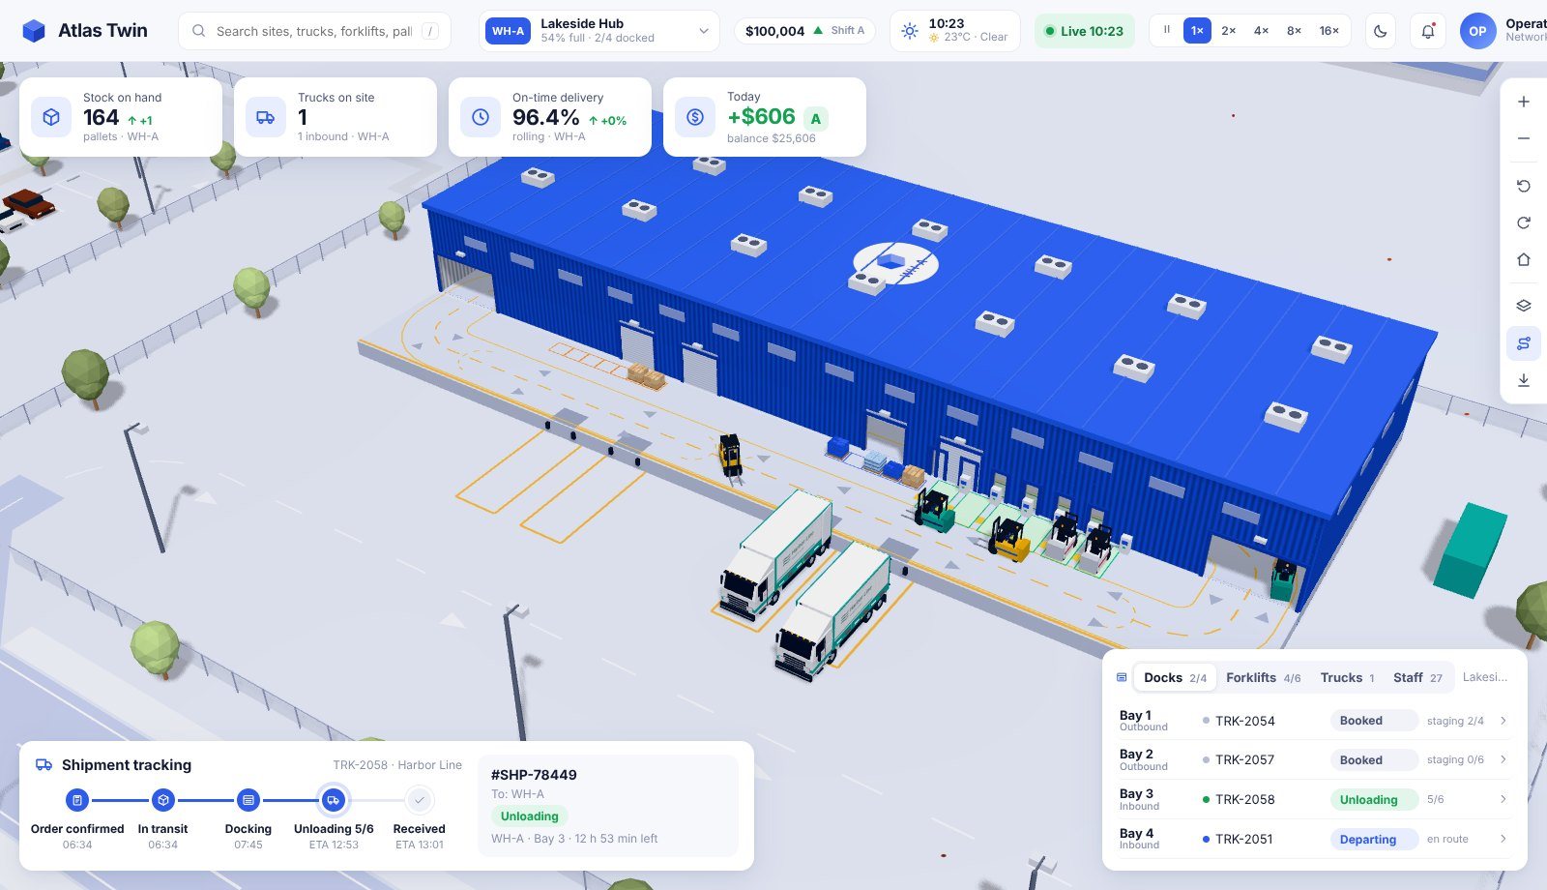This screenshot has height=890, width=1547.
Task: Click the on-time delivery clock icon
Action: pyautogui.click(x=481, y=117)
